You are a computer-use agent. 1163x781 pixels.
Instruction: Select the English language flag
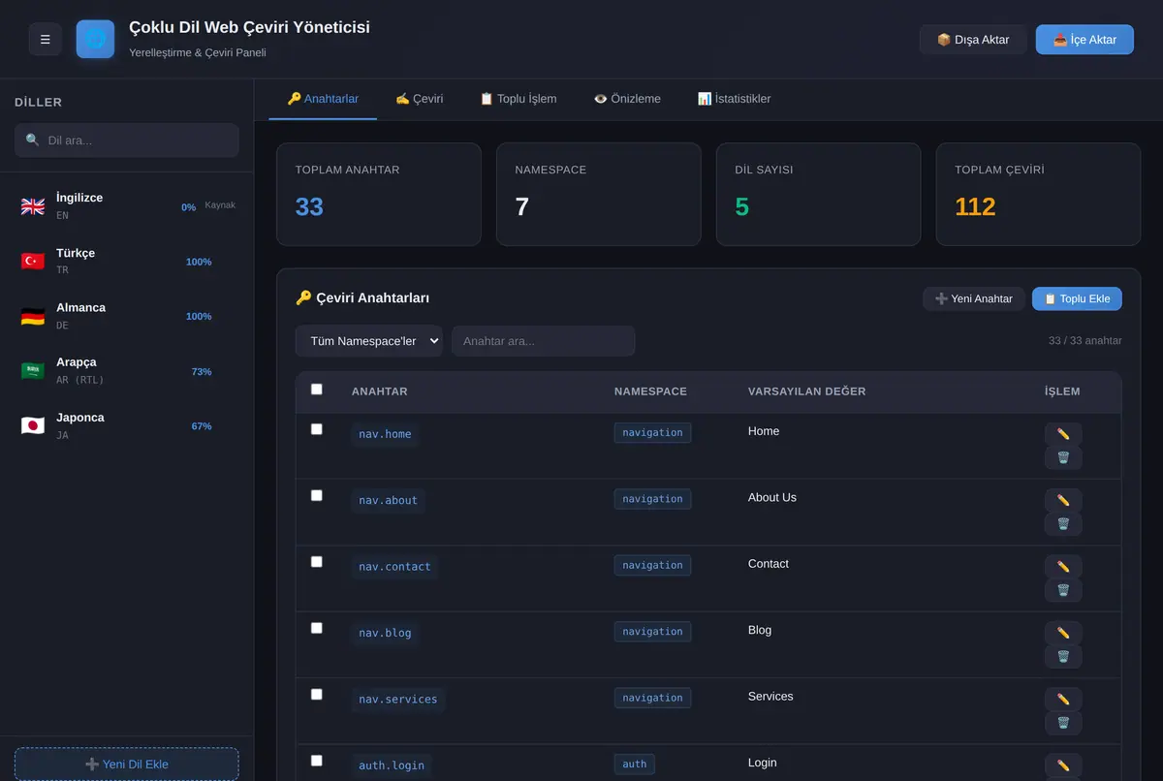[x=33, y=206]
